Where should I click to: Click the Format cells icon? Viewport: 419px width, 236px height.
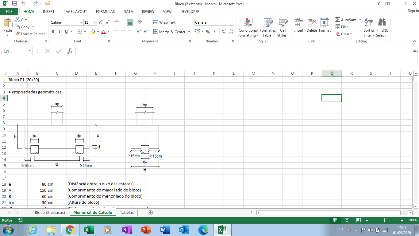pyautogui.click(x=325, y=22)
